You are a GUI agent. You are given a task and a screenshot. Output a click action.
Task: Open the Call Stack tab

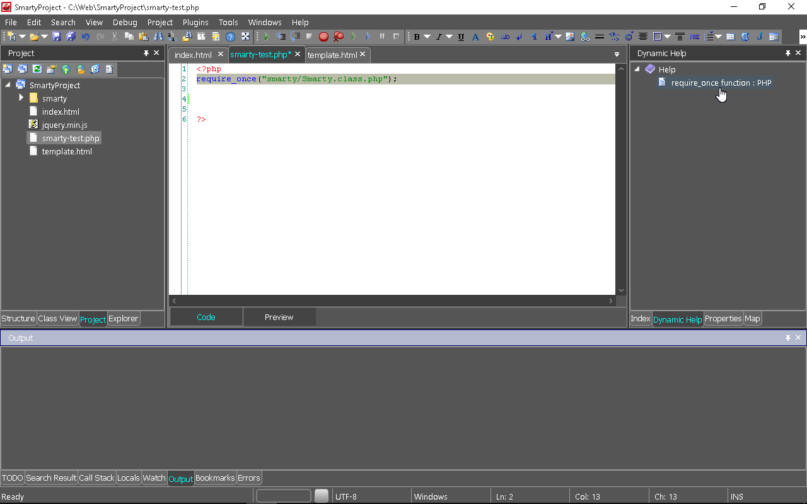tap(96, 478)
